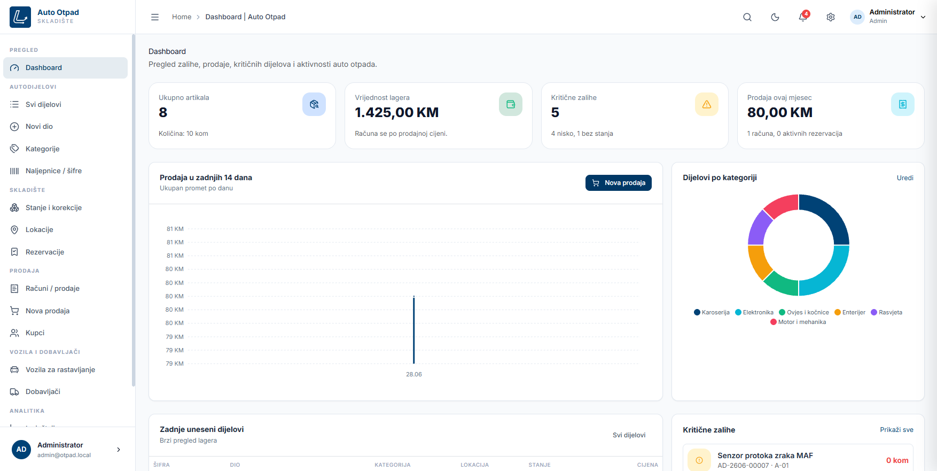The image size is (937, 471).
Task: Open Svi dijelovi sidebar item
Action: tap(65, 105)
